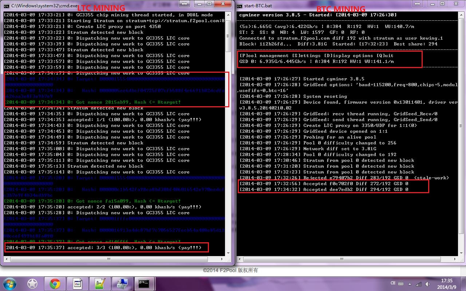Close the cmd.exe LTC window

click(x=222, y=4)
